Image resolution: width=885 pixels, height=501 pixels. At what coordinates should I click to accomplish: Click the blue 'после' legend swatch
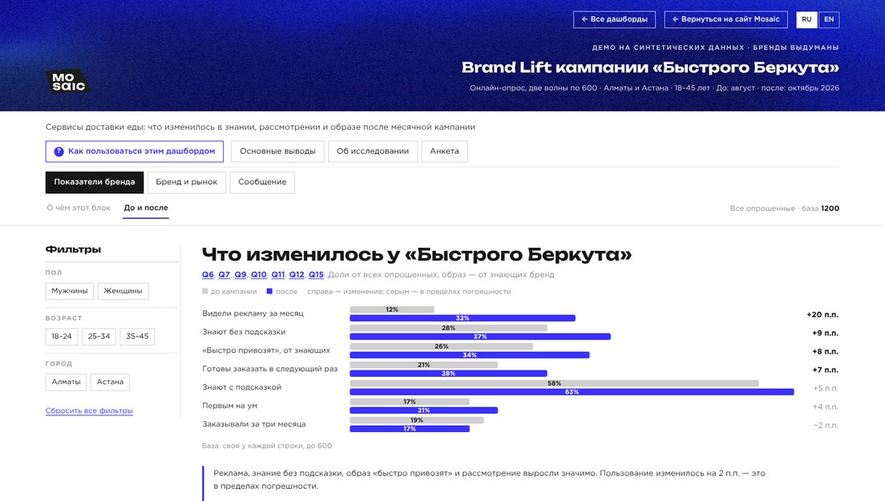pos(269,292)
